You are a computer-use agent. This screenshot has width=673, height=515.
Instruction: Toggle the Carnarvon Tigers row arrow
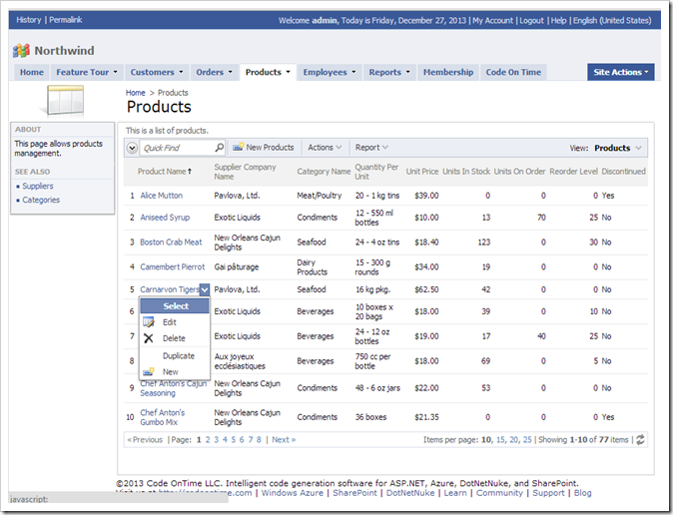(x=204, y=289)
